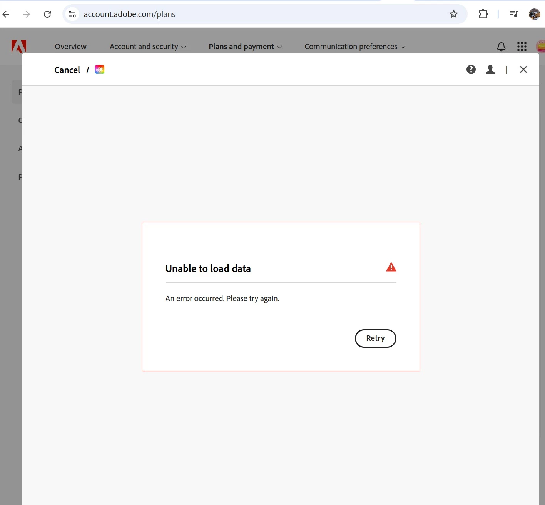Bookmark this page with the star icon
The width and height of the screenshot is (545, 505).
(454, 14)
